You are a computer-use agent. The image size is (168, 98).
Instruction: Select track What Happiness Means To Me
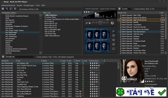coord(27,87)
